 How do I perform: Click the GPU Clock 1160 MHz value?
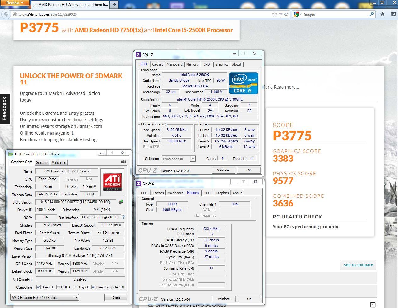point(45,264)
